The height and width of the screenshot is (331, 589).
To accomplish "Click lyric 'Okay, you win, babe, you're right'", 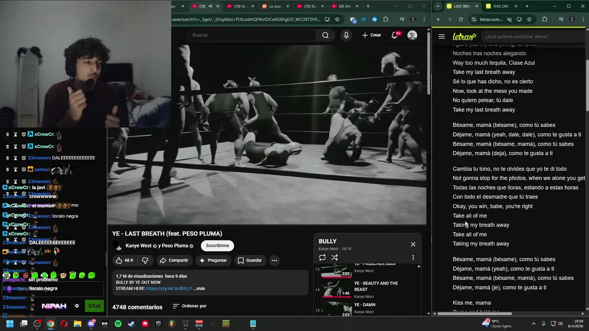I will (x=492, y=206).
